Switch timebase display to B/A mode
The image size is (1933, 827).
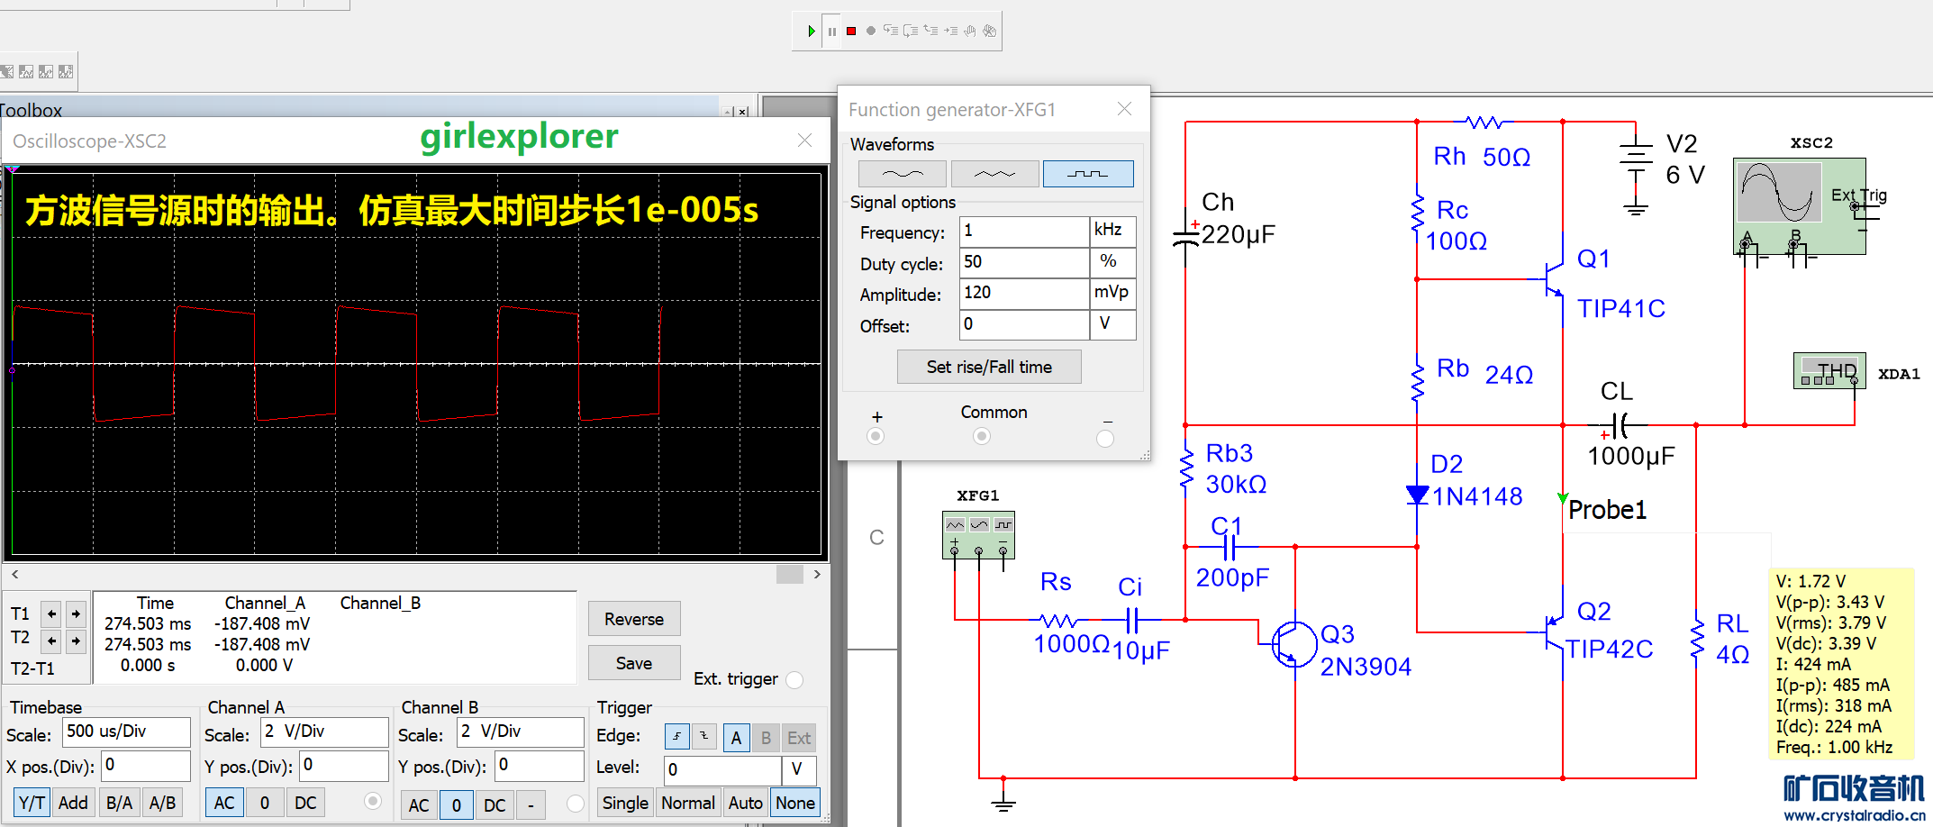[119, 803]
